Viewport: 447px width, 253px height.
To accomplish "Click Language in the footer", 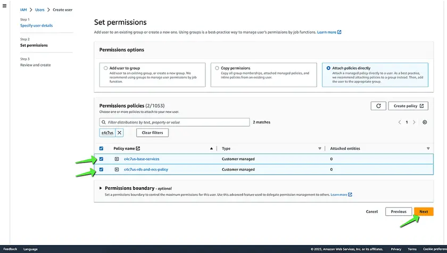I will point(30,249).
